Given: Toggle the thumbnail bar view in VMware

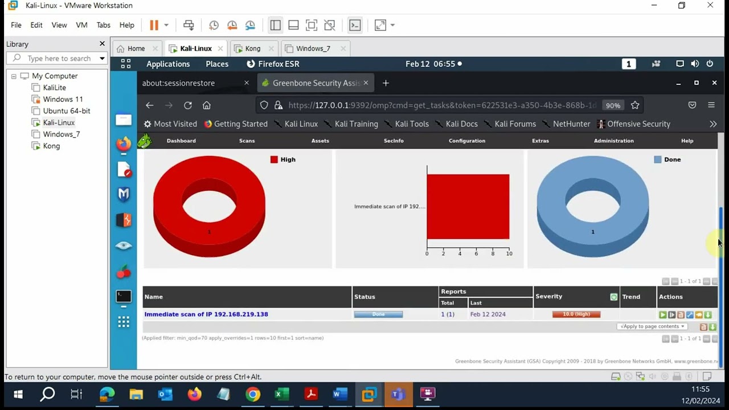Looking at the screenshot, I should tap(293, 25).
